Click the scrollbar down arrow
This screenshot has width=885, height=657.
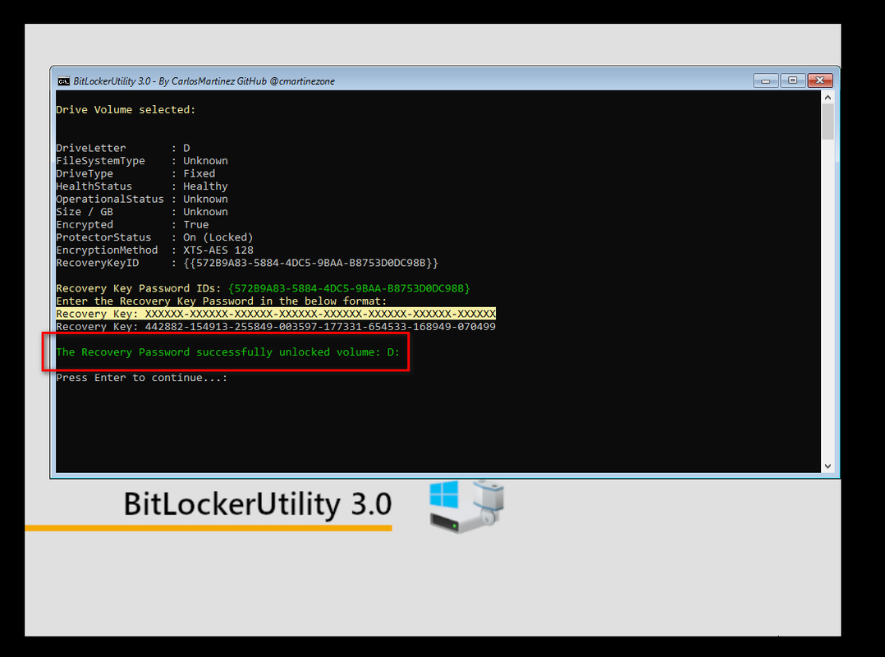[x=828, y=466]
